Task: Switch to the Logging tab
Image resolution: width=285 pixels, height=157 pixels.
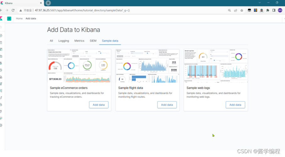Action: [x=63, y=41]
